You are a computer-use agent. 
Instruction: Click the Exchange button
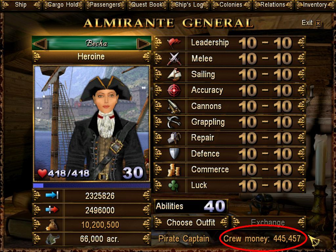[268, 223]
